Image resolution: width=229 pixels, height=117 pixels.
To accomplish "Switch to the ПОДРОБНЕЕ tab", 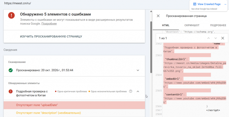I will pos(218,25).
